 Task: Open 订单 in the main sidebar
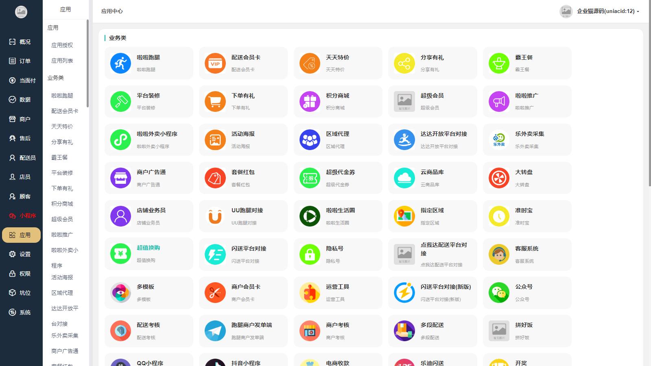[21, 61]
